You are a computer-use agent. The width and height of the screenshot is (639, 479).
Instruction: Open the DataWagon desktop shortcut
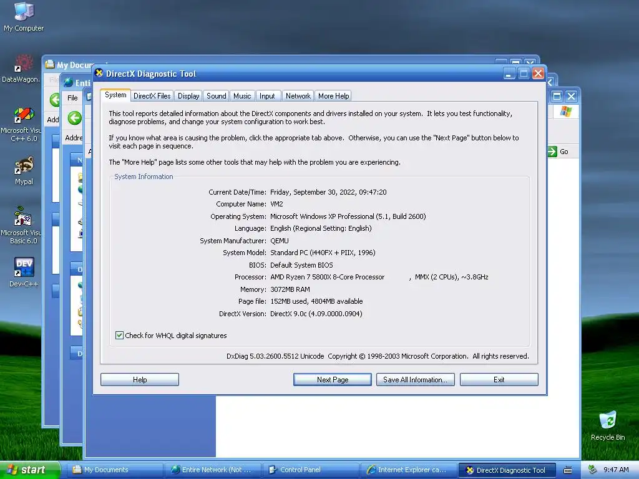(21, 69)
